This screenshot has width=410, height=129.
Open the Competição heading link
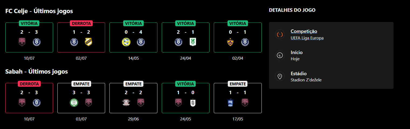(x=304, y=31)
